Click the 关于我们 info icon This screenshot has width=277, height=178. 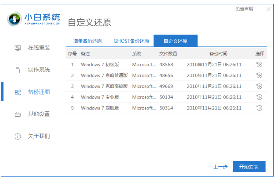pyautogui.click(x=18, y=136)
